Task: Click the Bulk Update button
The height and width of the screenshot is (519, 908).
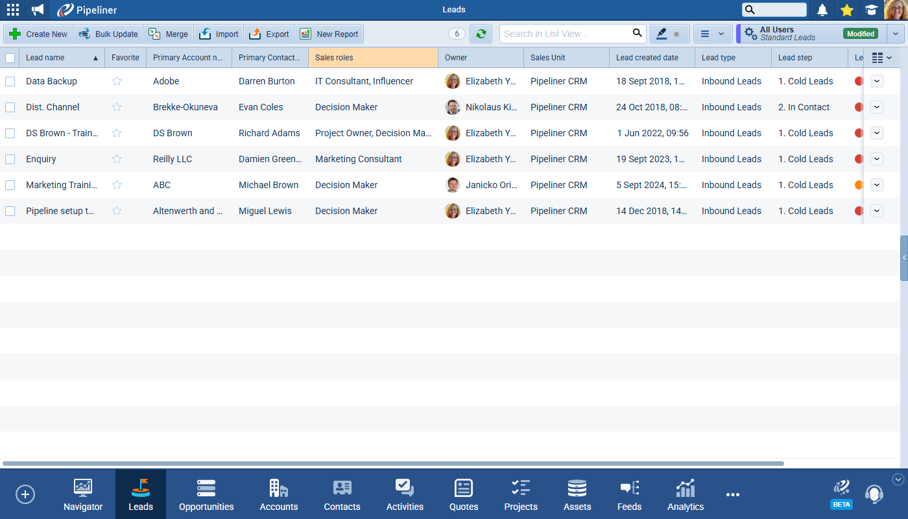Action: 108,34
